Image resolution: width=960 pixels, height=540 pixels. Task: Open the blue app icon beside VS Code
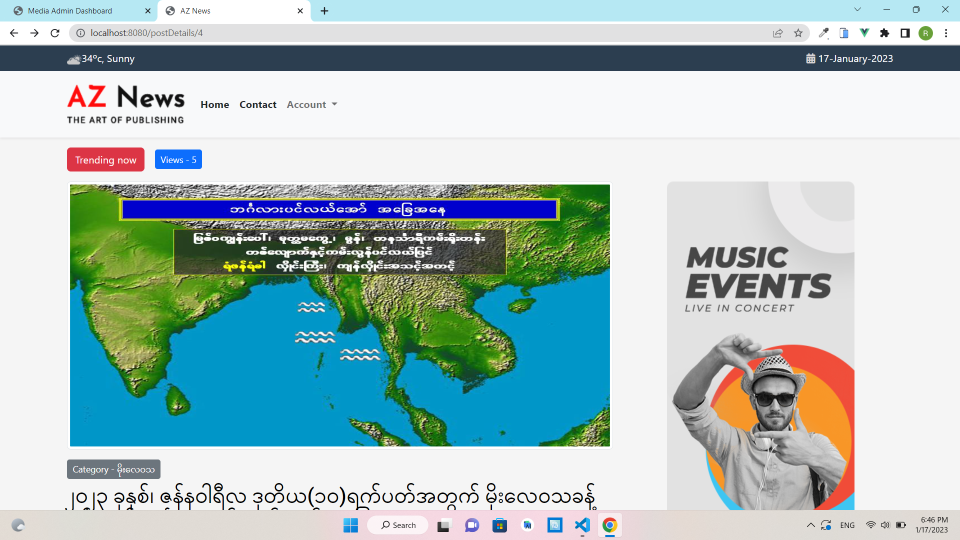click(x=554, y=525)
